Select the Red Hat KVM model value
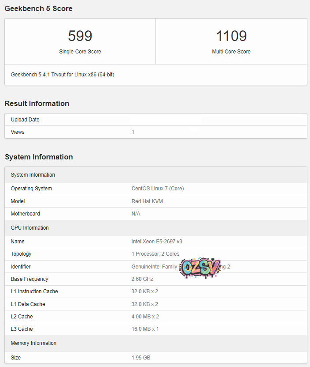310x367 pixels. coord(147,201)
